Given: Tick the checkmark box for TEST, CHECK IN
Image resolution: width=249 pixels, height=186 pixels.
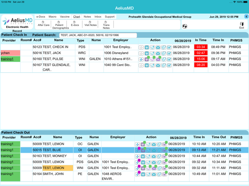Looking at the screenshot, I should coord(169,47).
